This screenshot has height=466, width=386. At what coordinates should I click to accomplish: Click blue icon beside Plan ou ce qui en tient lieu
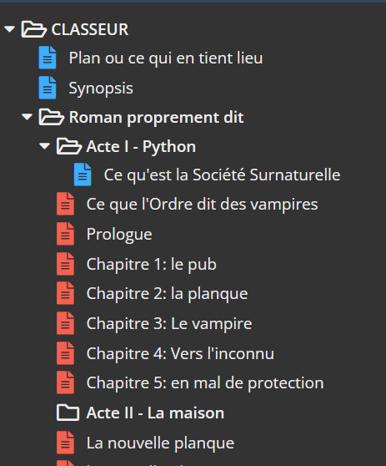tap(48, 58)
